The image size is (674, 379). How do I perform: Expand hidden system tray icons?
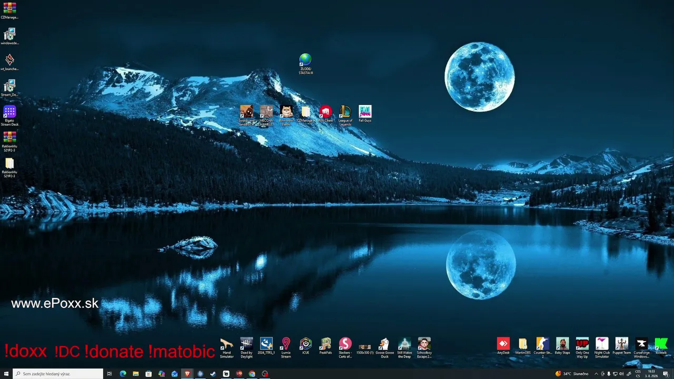[x=597, y=374]
